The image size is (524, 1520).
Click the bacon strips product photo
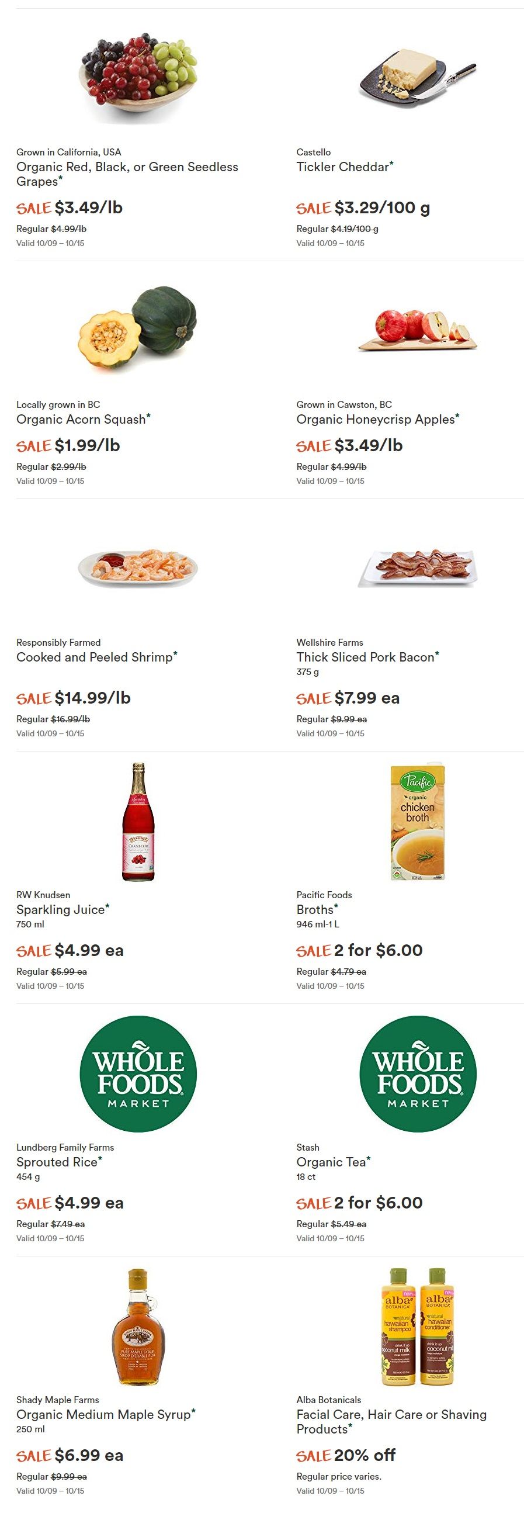pos(418,567)
